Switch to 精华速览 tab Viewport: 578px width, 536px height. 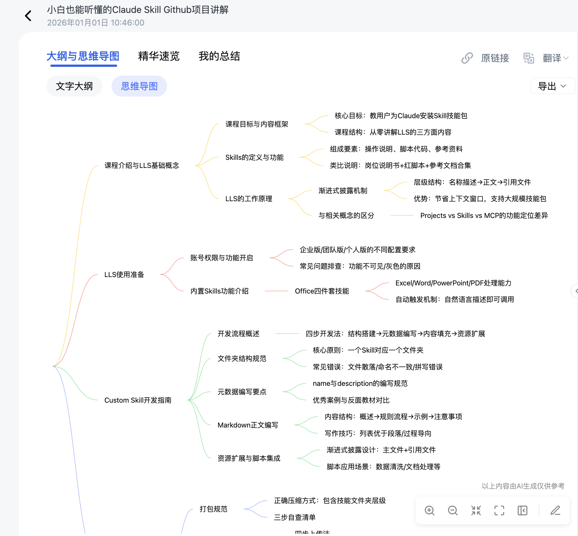159,56
